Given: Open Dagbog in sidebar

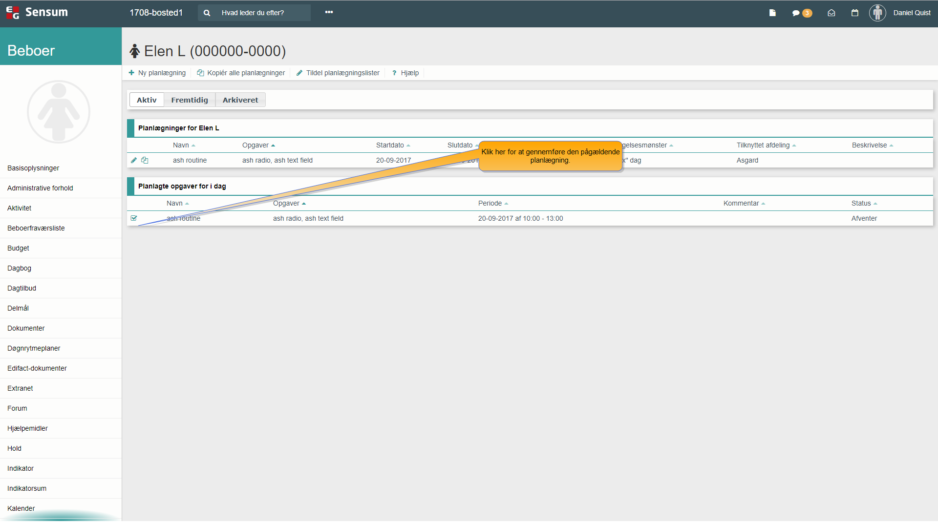Looking at the screenshot, I should pos(61,268).
